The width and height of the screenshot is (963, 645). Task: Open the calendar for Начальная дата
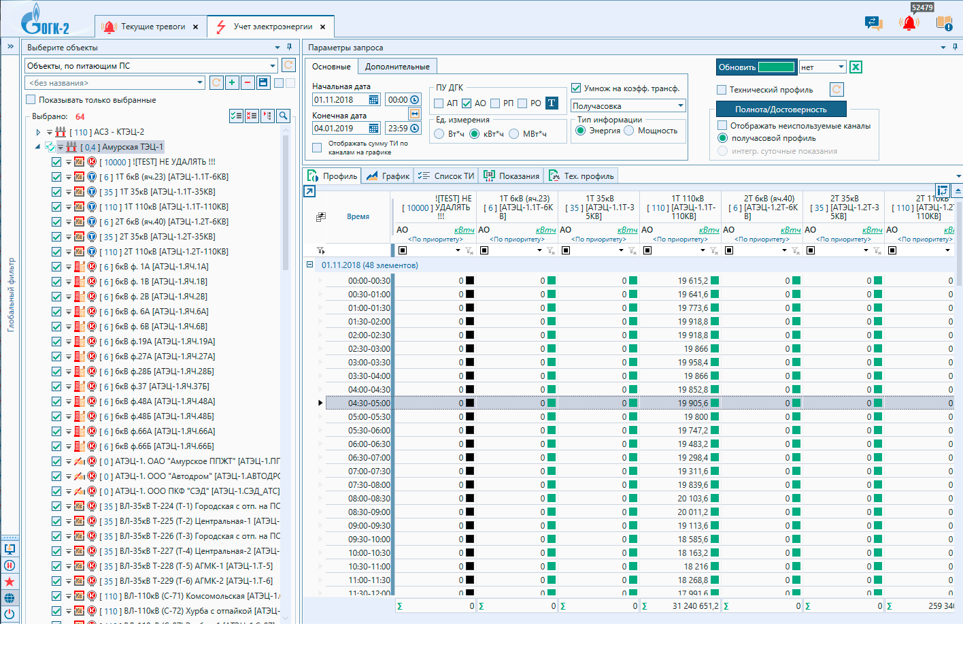pyautogui.click(x=373, y=99)
